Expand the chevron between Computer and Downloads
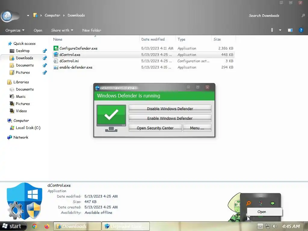The height and width of the screenshot is (231, 308). [64, 15]
